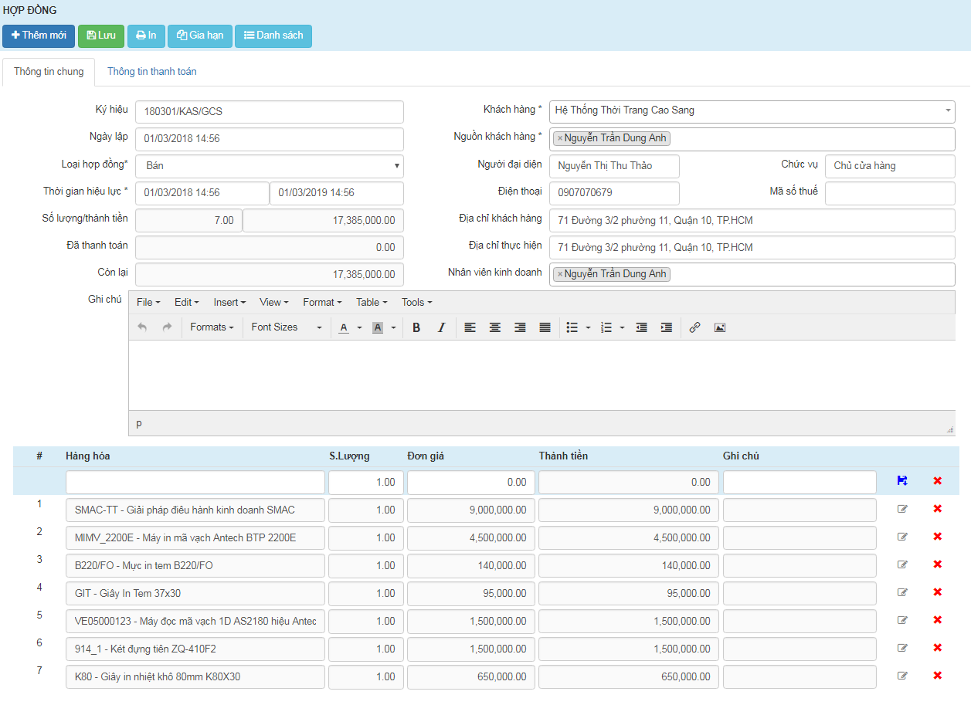Click the undo icon in note editor
This screenshot has height=705, width=971.
coord(142,327)
